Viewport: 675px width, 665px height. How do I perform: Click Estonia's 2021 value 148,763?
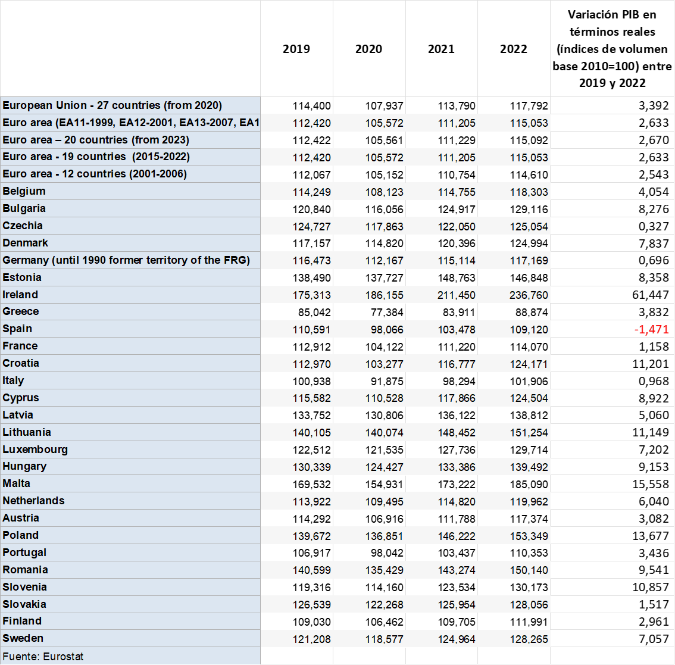tap(457, 278)
